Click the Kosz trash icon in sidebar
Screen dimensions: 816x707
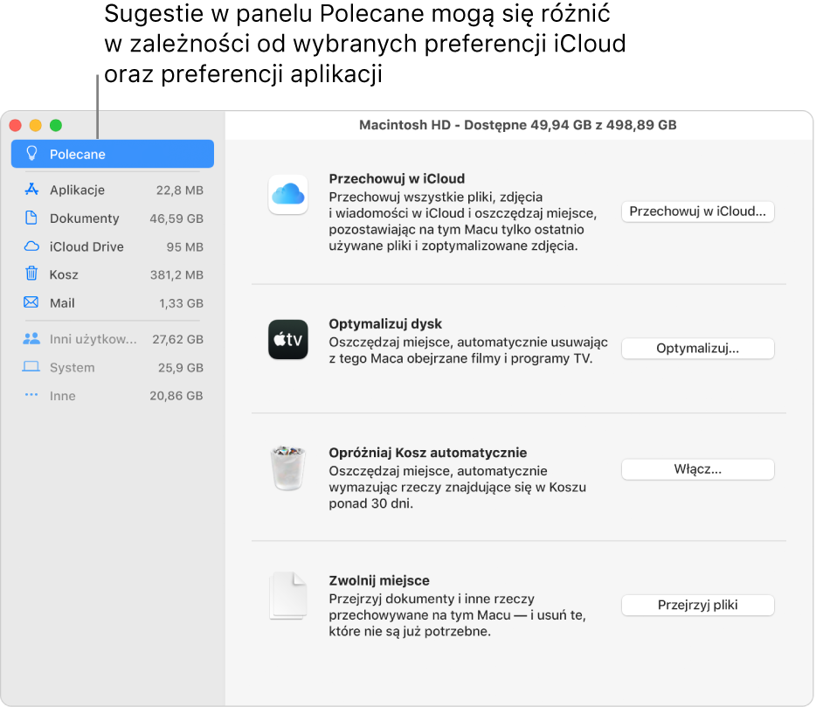(x=31, y=274)
